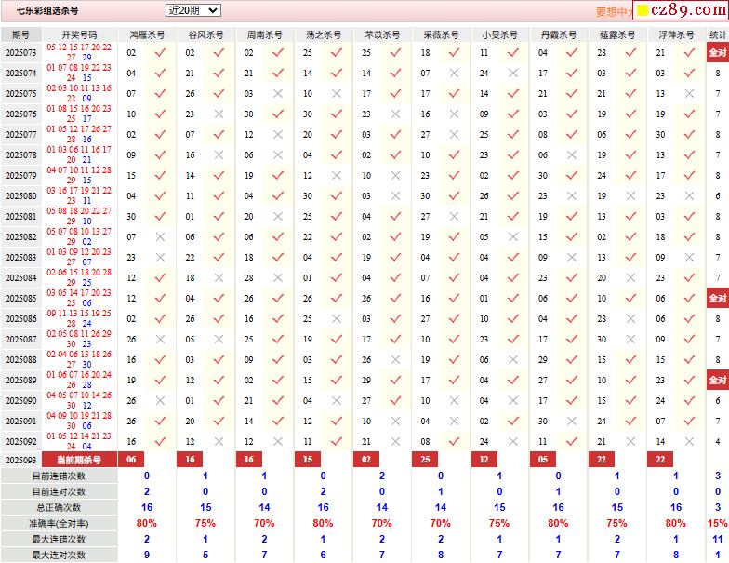
Task: Click the X mark under 薤露杀号 in row 2025092
Action: [630, 441]
